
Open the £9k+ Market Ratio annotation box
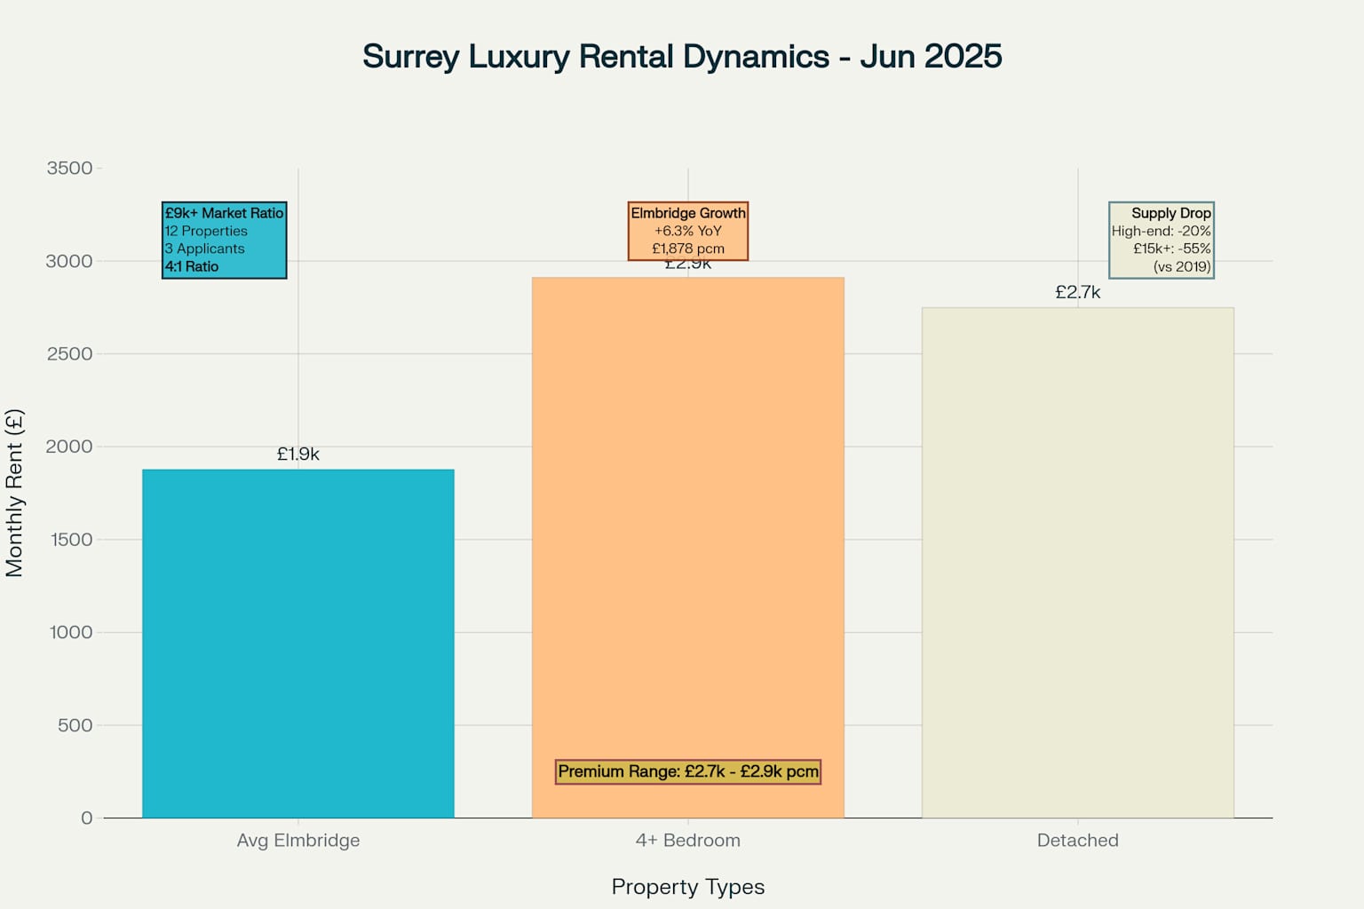pyautogui.click(x=224, y=238)
